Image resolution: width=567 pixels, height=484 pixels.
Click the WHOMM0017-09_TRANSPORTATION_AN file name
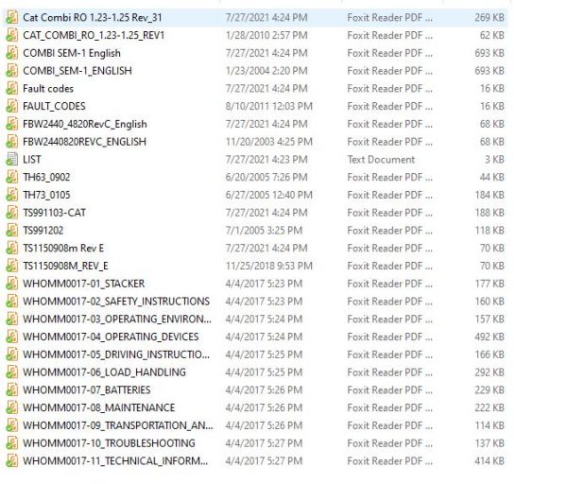[x=118, y=425]
